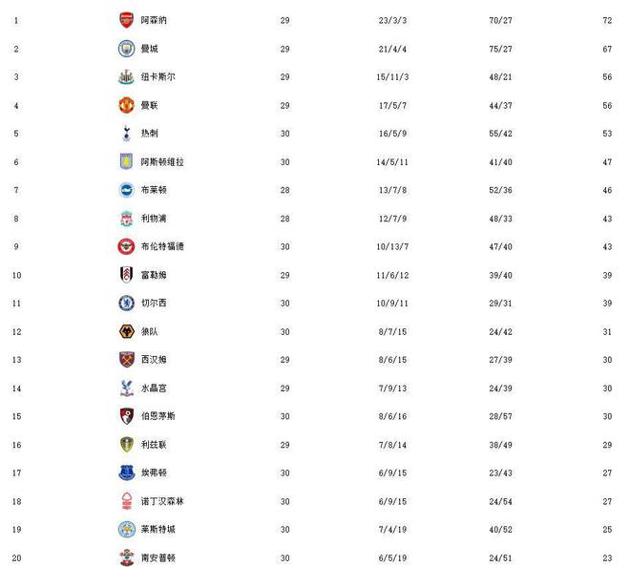Click the Newcastle United crest icon
This screenshot has height=567, width=630.
click(126, 76)
